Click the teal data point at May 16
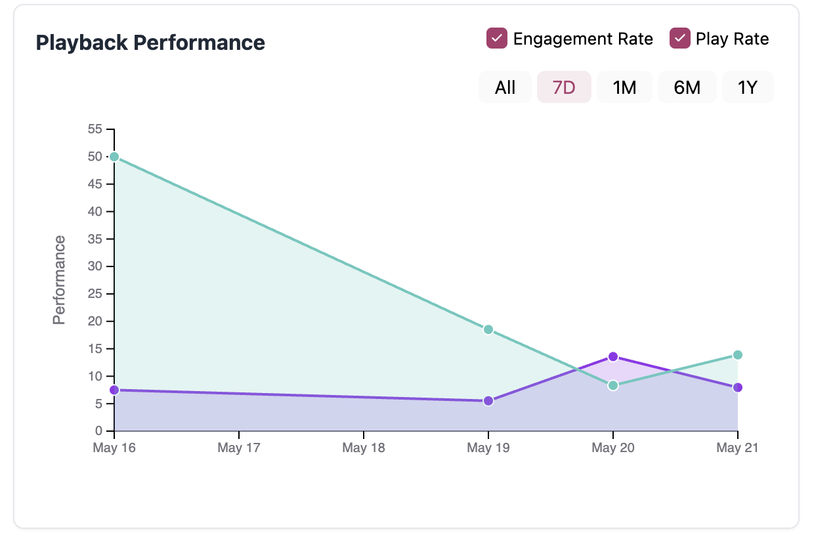The width and height of the screenshot is (814, 542). [x=114, y=156]
